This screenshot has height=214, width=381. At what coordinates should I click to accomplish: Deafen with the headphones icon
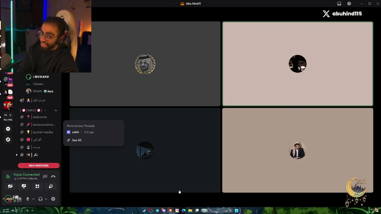coord(40,199)
